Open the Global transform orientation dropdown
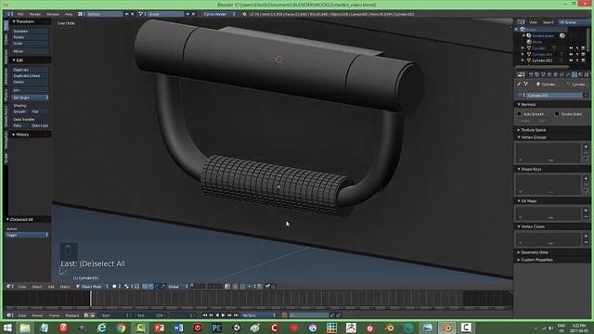 (x=177, y=287)
